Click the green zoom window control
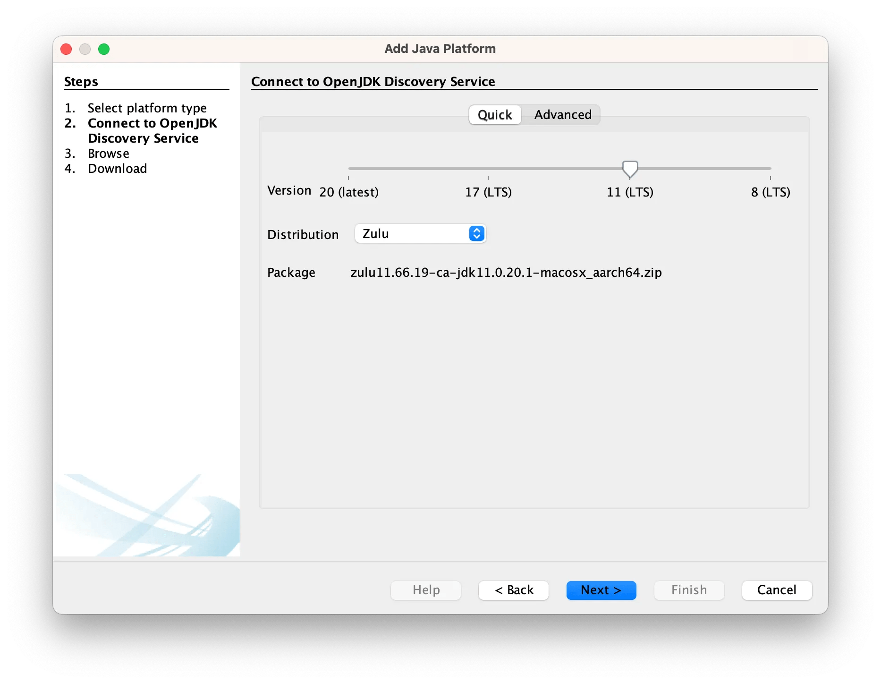The height and width of the screenshot is (684, 881). coord(104,49)
